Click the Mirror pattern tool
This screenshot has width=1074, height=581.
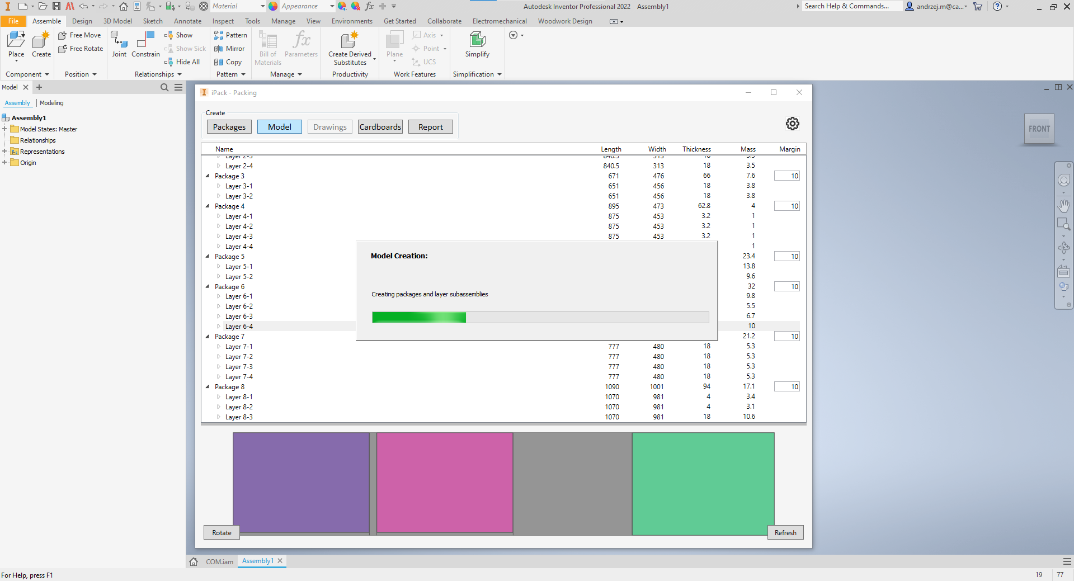pyautogui.click(x=230, y=49)
